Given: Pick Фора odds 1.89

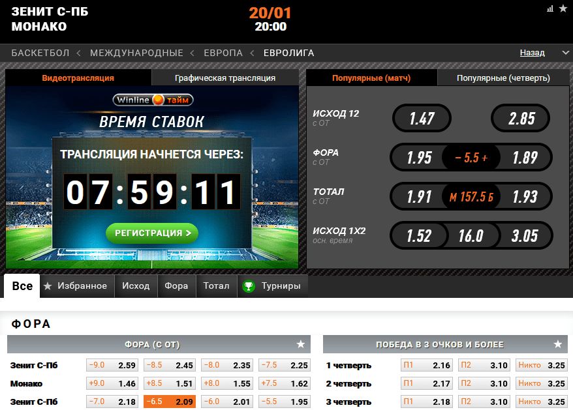Looking at the screenshot, I should coord(525,157).
